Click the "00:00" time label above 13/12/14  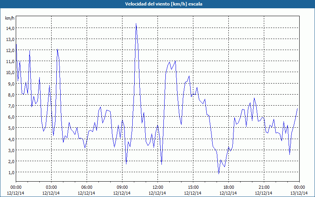(299, 188)
